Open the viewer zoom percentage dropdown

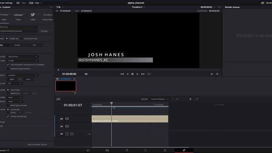pos(60,7)
